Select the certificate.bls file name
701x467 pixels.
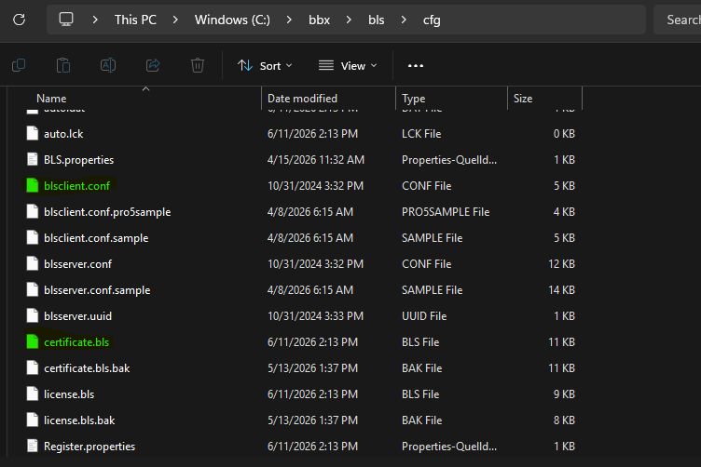pos(76,342)
